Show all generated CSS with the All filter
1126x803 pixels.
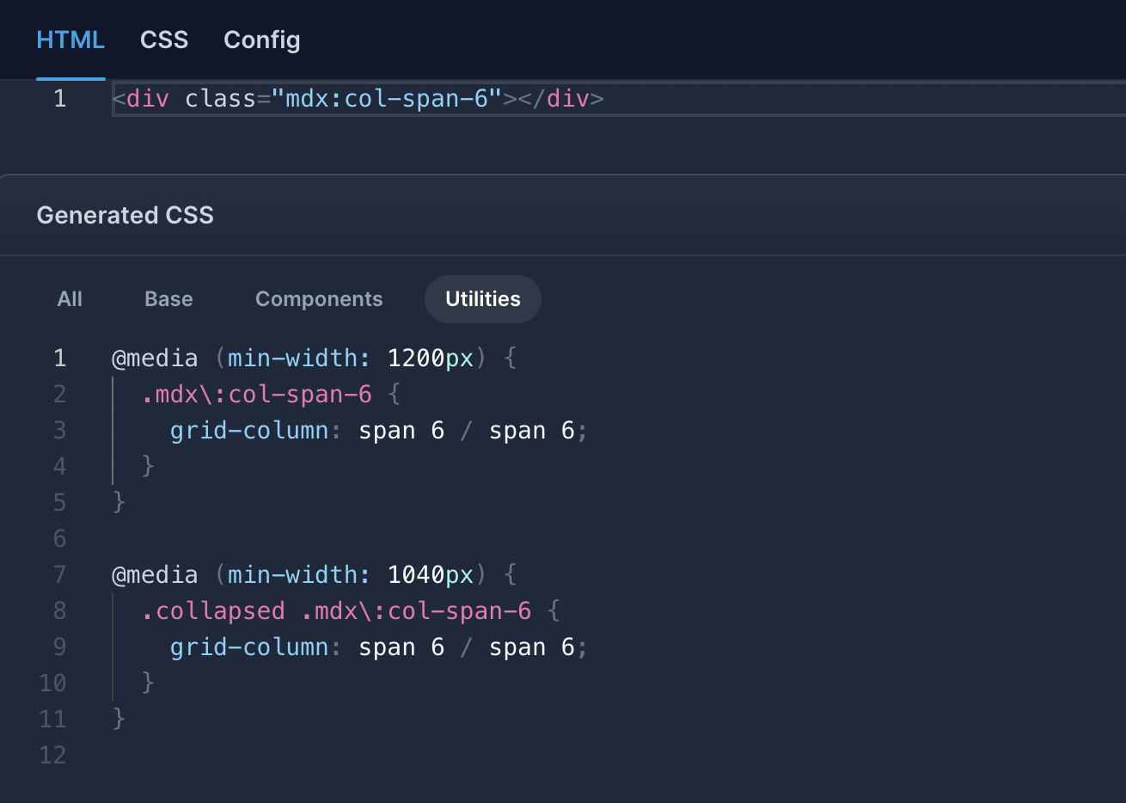pyautogui.click(x=69, y=298)
